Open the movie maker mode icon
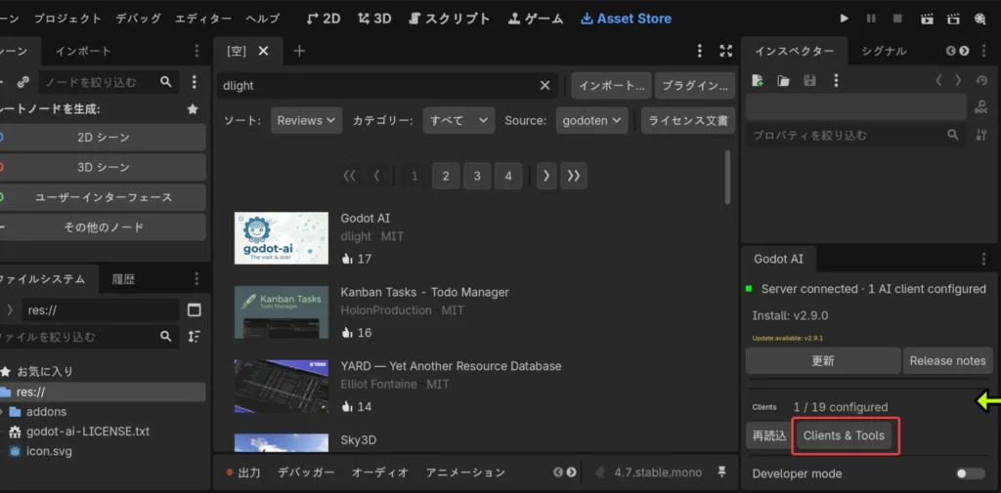Viewport: 1001px width, 493px height. pyautogui.click(x=979, y=19)
